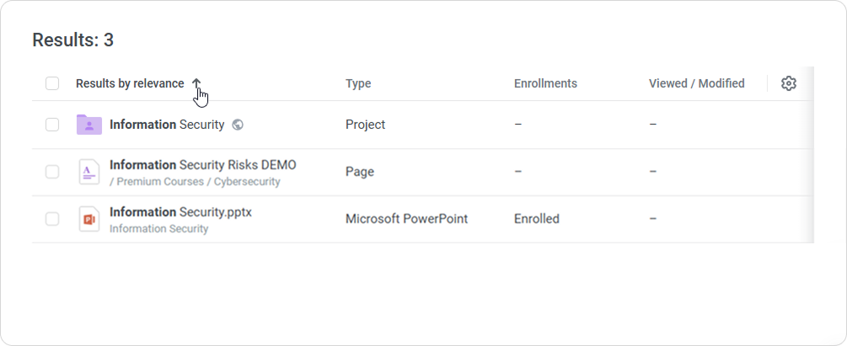
Task: Click the sort arrow next to Results by relevance
Action: [x=196, y=83]
